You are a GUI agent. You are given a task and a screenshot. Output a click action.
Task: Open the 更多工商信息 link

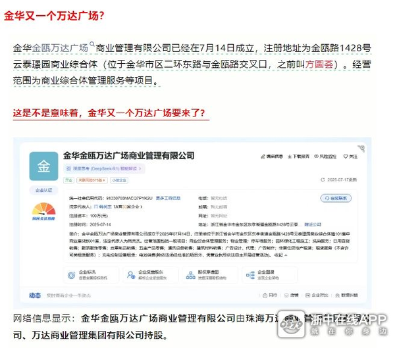click(x=168, y=198)
